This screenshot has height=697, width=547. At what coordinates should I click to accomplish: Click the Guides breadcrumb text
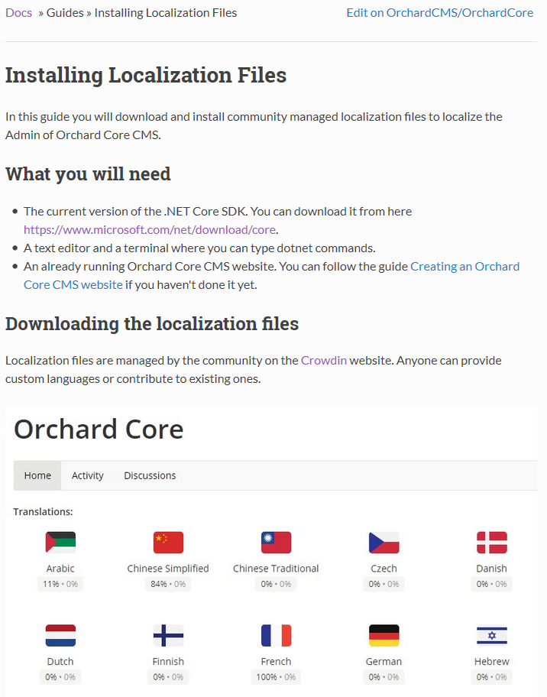point(65,12)
